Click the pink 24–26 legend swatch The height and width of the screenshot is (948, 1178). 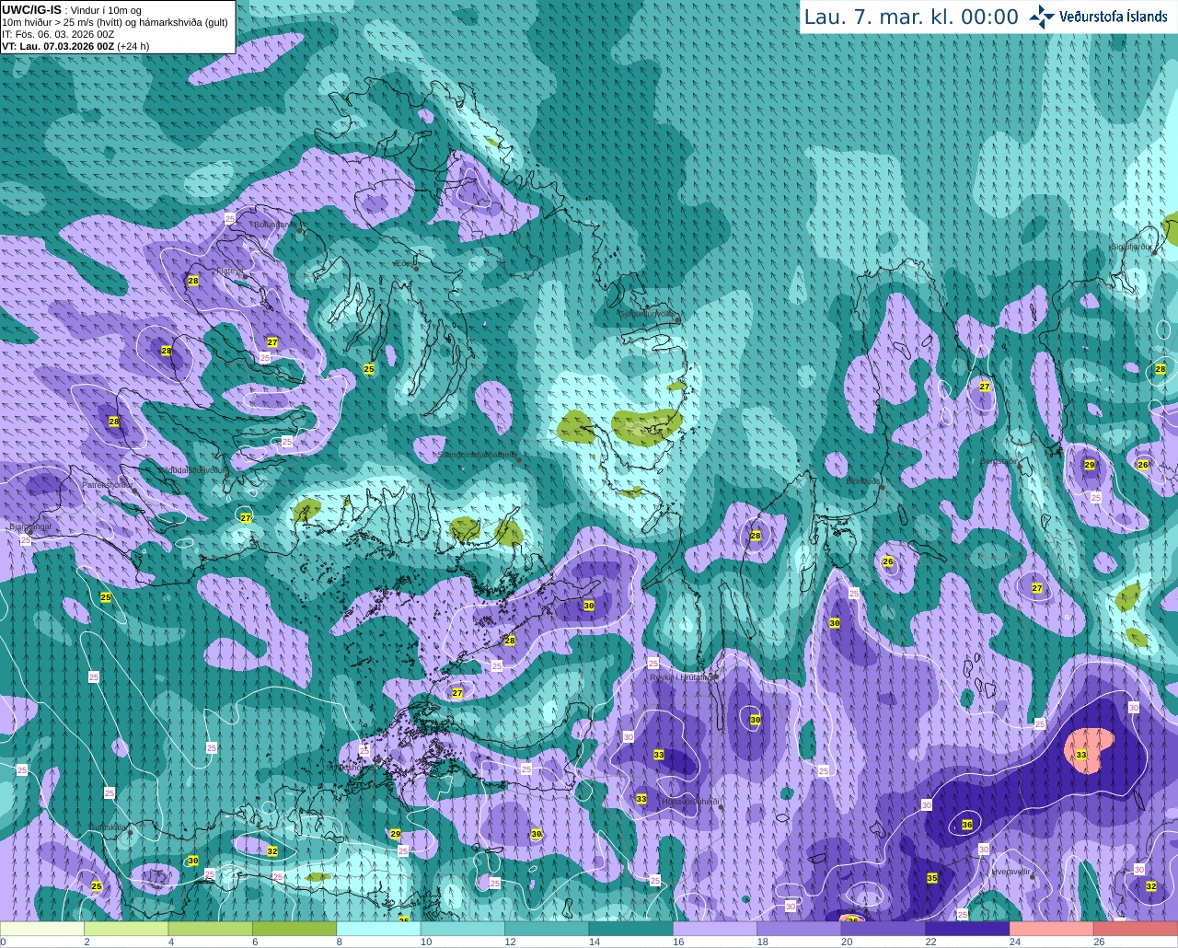1051,929
